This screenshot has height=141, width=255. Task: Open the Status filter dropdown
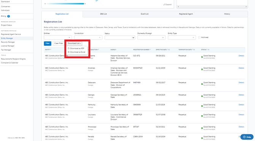[x=120, y=38]
